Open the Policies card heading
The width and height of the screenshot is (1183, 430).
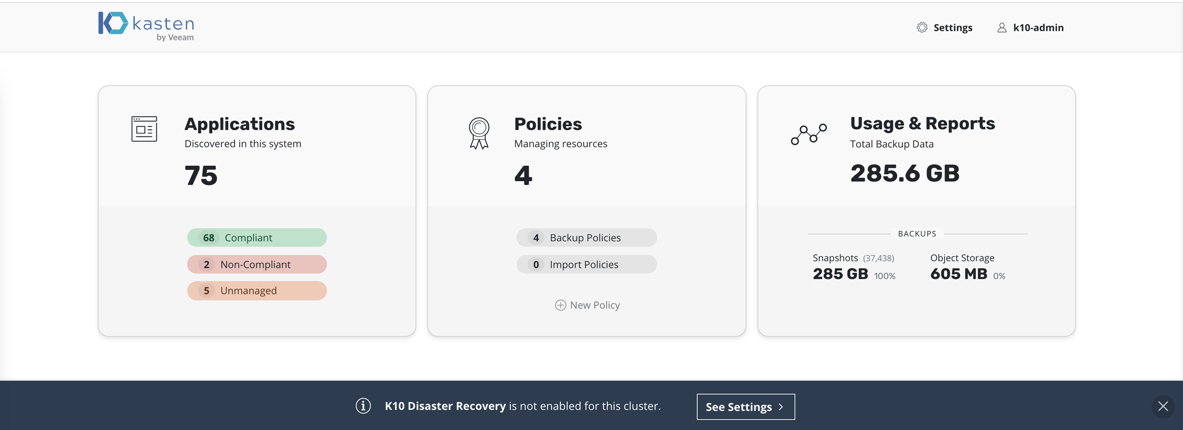coord(548,124)
